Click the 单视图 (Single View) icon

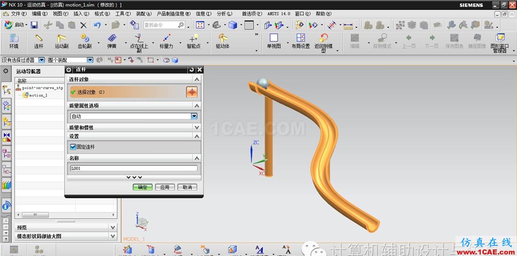point(274,41)
